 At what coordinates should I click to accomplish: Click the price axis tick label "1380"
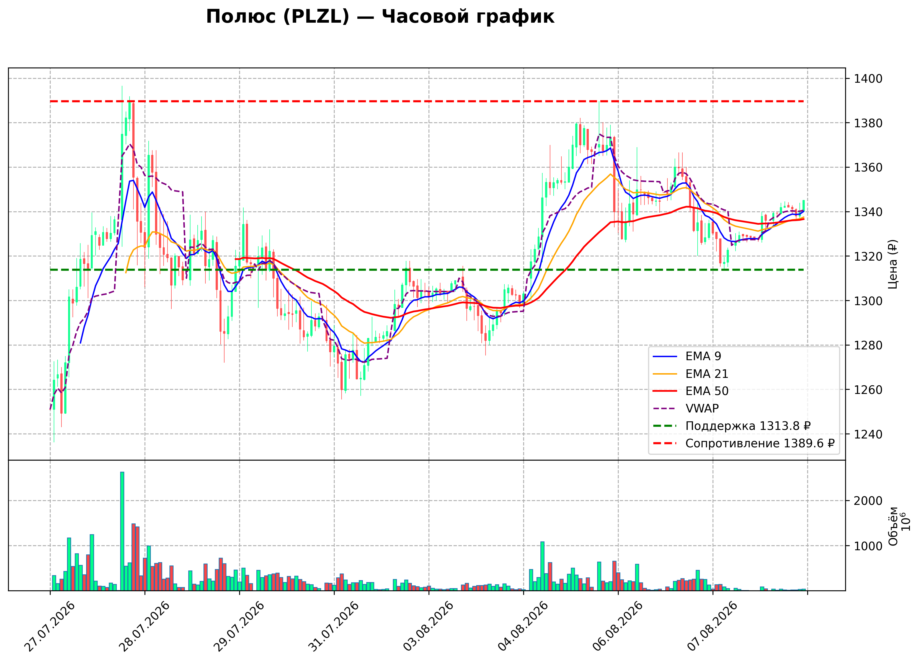(x=868, y=123)
